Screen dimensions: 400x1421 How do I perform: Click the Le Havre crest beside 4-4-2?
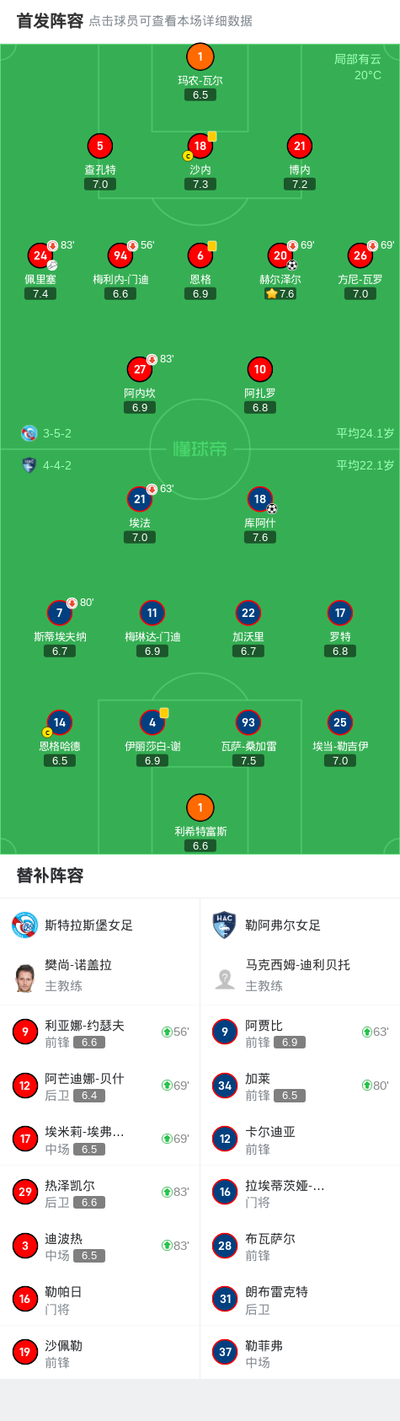point(29,465)
